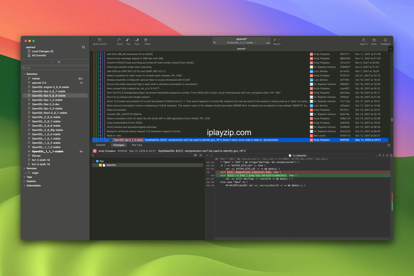The height and width of the screenshot is (276, 414).
Task: Click the diff overview scrollbar marker
Action: [x=392, y=202]
